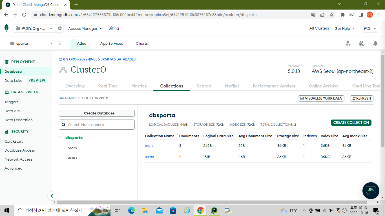Screen dimensions: 385x216
Task: Click the invite user icon
Action: (x=348, y=43)
